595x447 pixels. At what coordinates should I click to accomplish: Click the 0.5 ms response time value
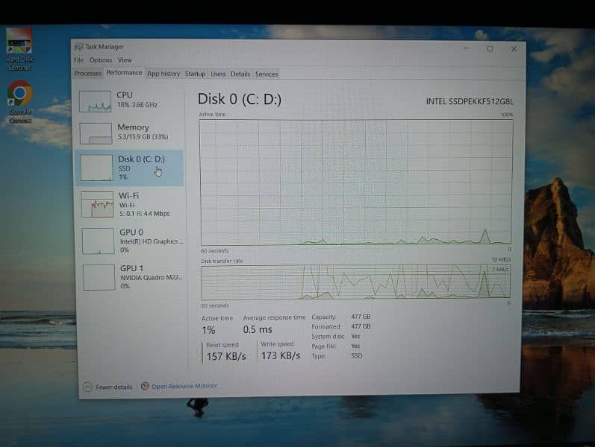coord(258,329)
